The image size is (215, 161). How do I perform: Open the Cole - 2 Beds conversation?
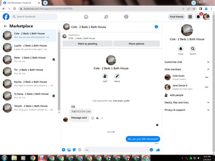[29, 35]
